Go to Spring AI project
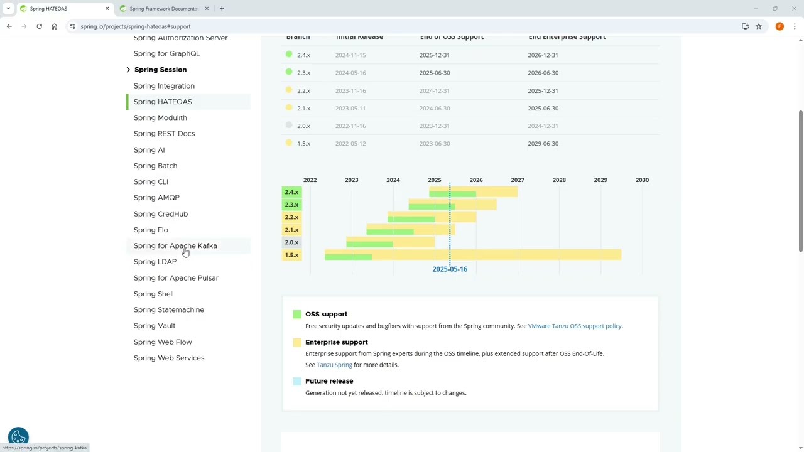This screenshot has height=452, width=804. [149, 150]
